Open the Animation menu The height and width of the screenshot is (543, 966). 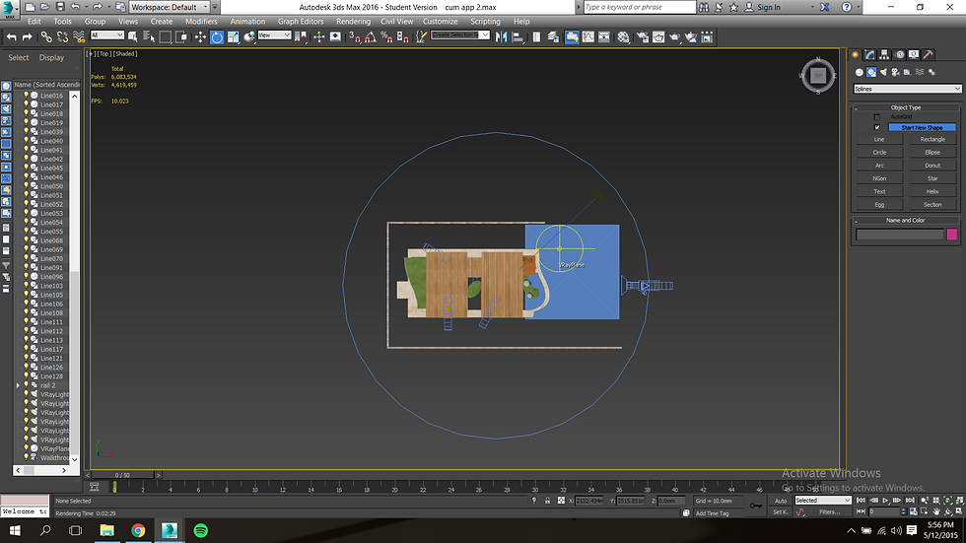click(247, 21)
